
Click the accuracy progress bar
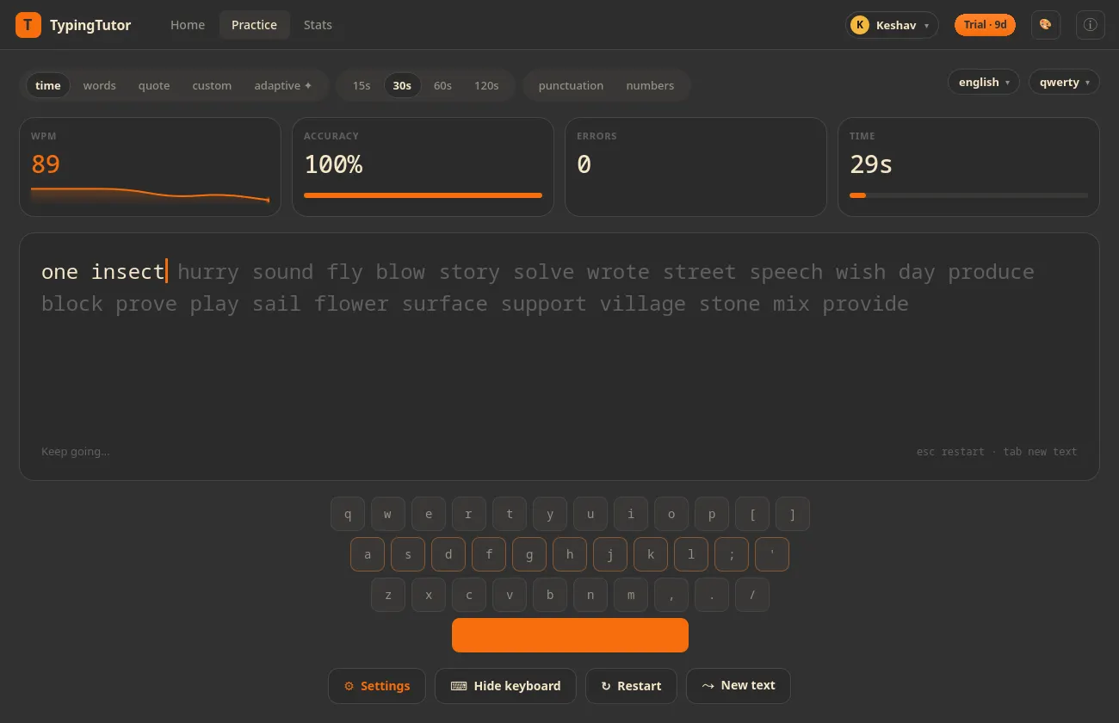[423, 195]
